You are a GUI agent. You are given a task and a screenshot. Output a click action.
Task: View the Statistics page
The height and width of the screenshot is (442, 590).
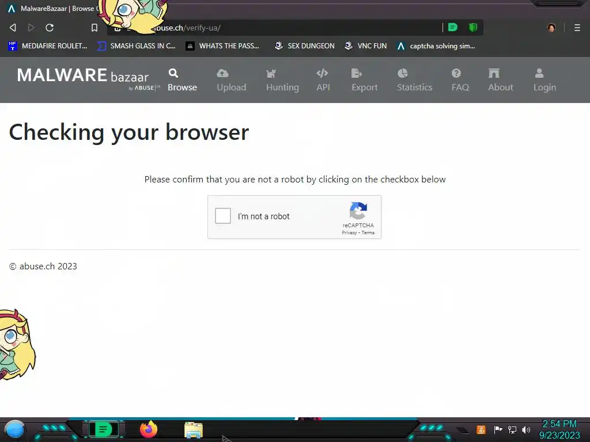(x=415, y=80)
